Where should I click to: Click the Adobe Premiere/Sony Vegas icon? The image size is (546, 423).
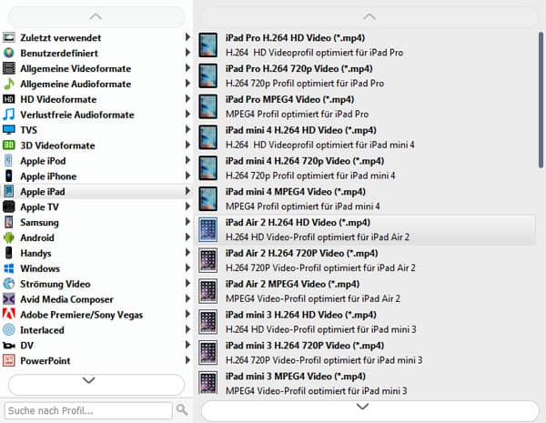(x=9, y=315)
